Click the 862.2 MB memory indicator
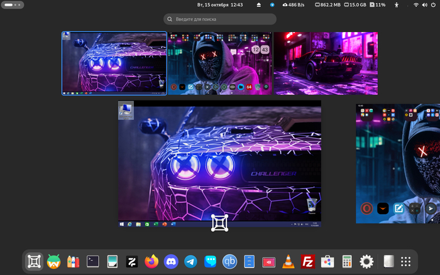The height and width of the screenshot is (275, 440). [327, 5]
